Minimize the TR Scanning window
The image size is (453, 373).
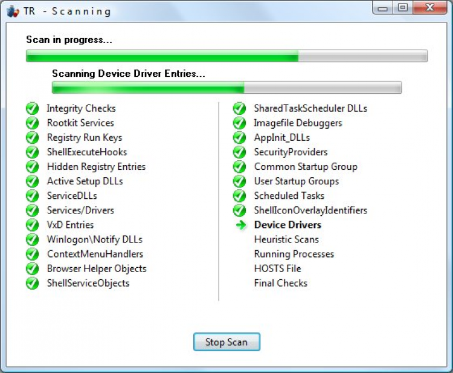[x=382, y=8]
